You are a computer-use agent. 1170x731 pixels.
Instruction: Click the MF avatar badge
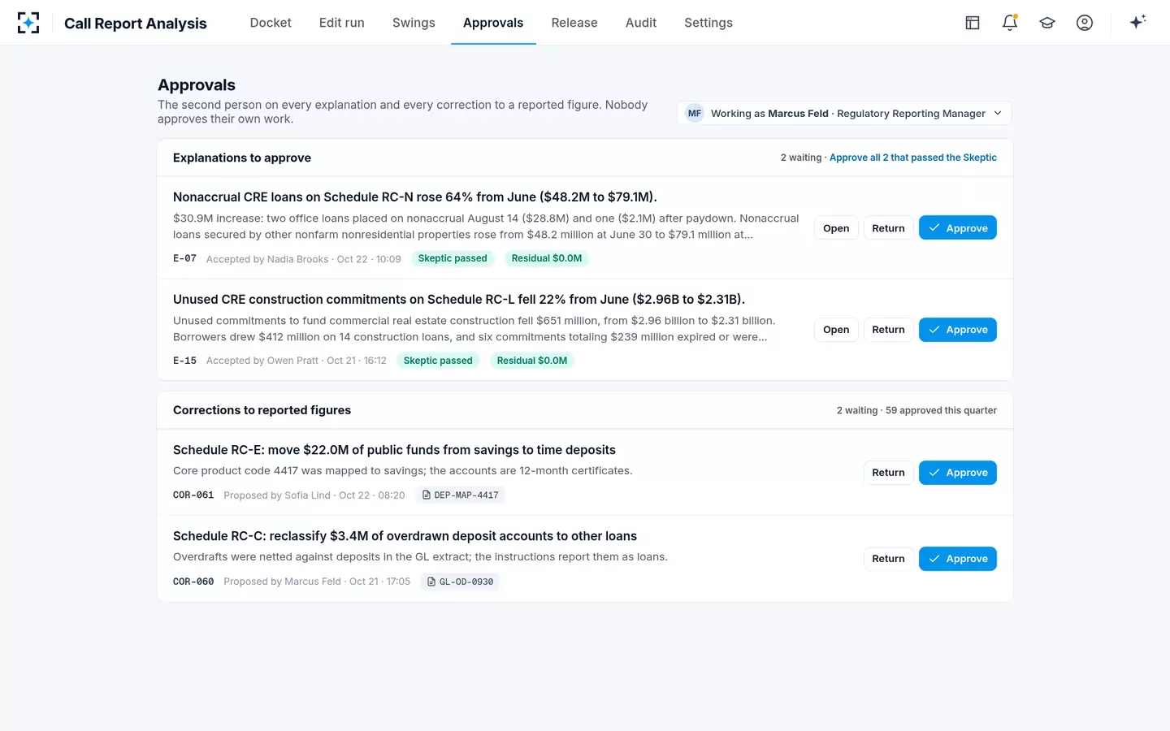pyautogui.click(x=695, y=114)
